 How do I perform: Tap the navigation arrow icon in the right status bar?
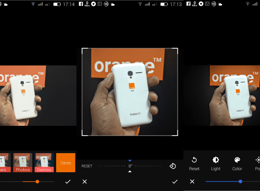tap(201, 4)
